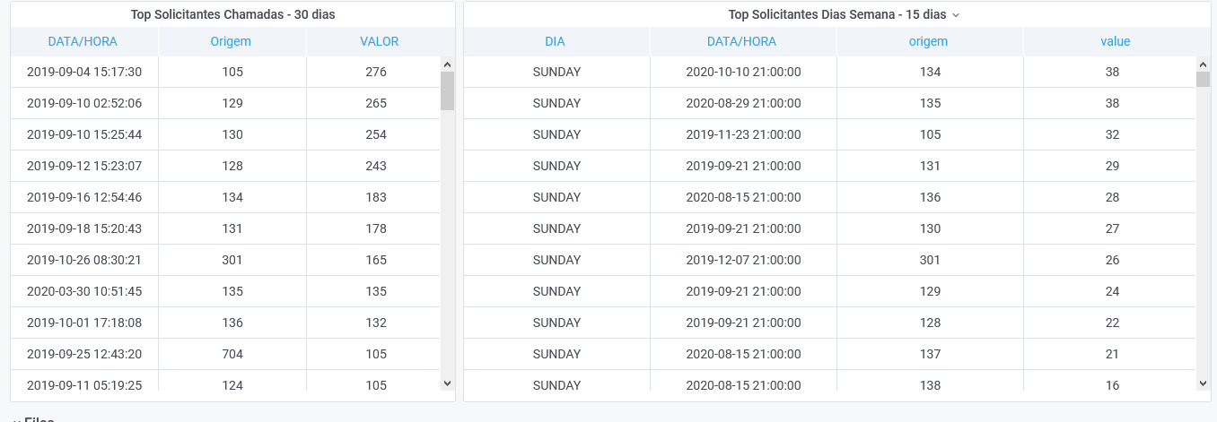Select the 2019-09-10 15:25:44 date cell
This screenshot has width=1217, height=422.
tap(84, 134)
